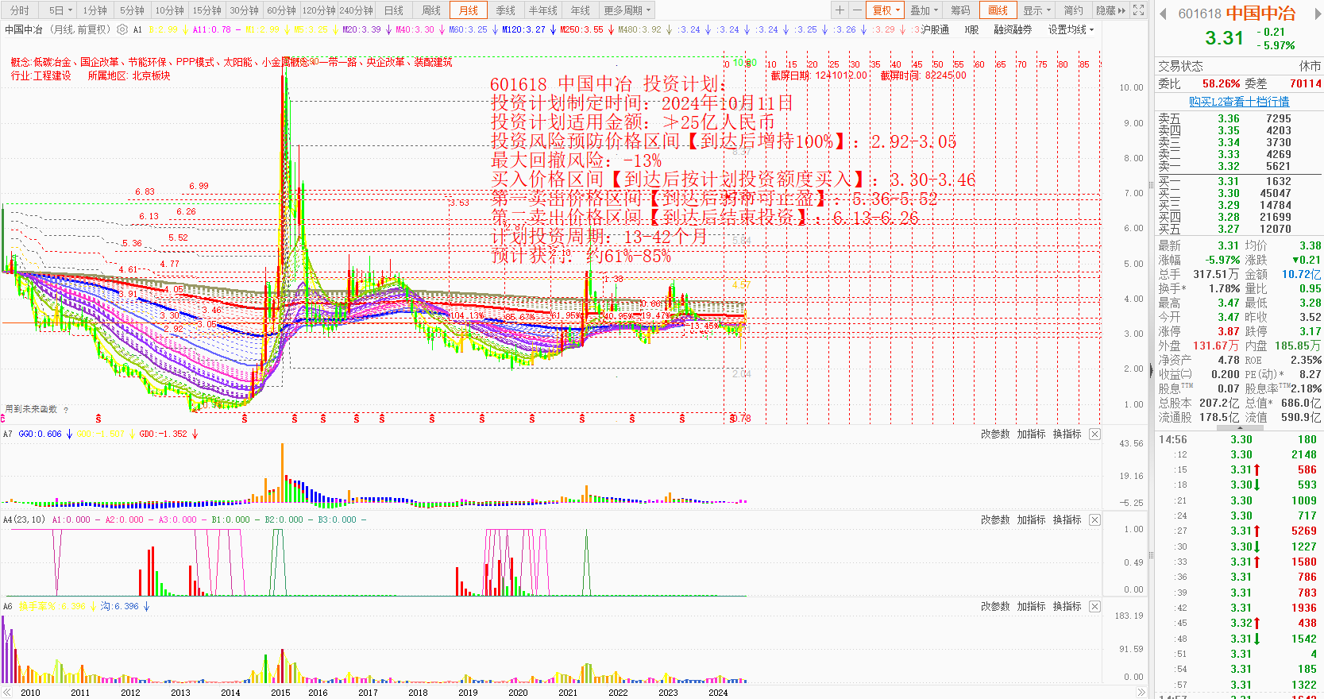Toggle the 筹码 chip distribution view
Screen dimensions: 1324x699
960,10
